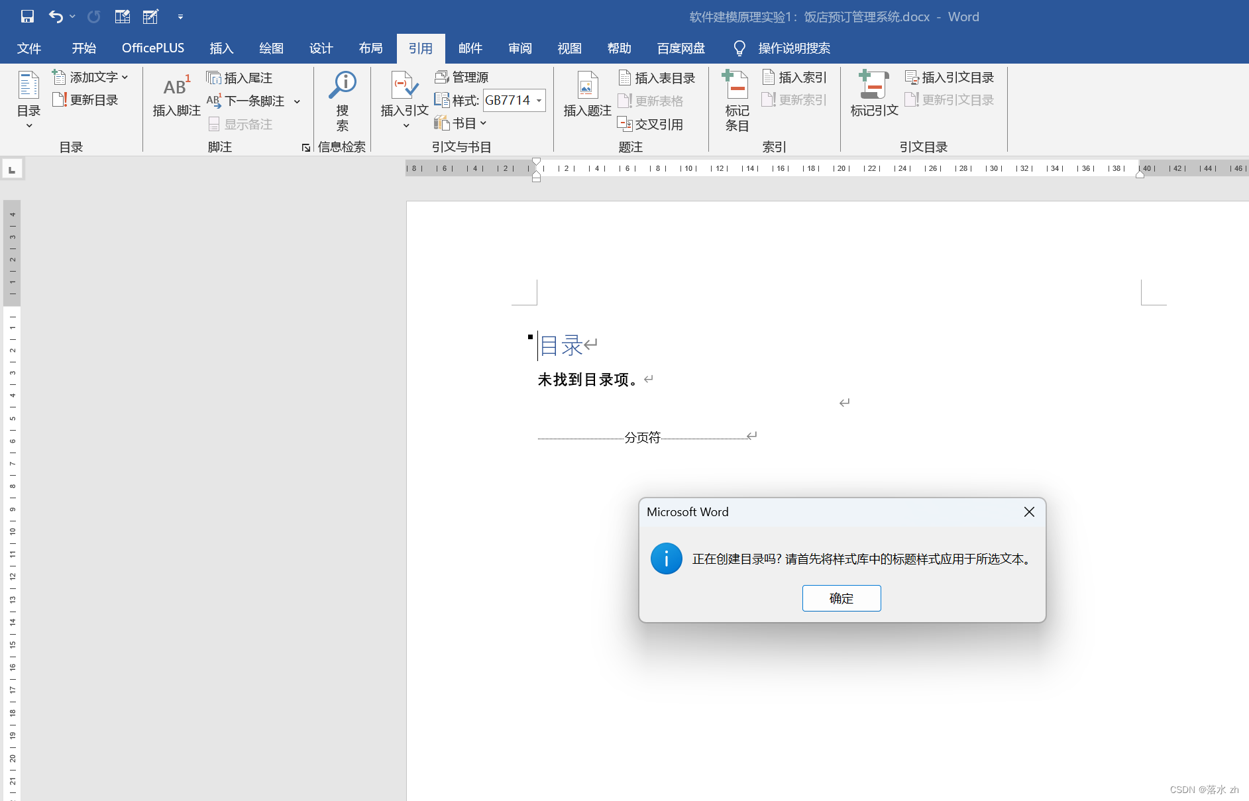This screenshot has height=801, width=1249.
Task: Close the Microsoft Word dialog
Action: tap(1029, 512)
